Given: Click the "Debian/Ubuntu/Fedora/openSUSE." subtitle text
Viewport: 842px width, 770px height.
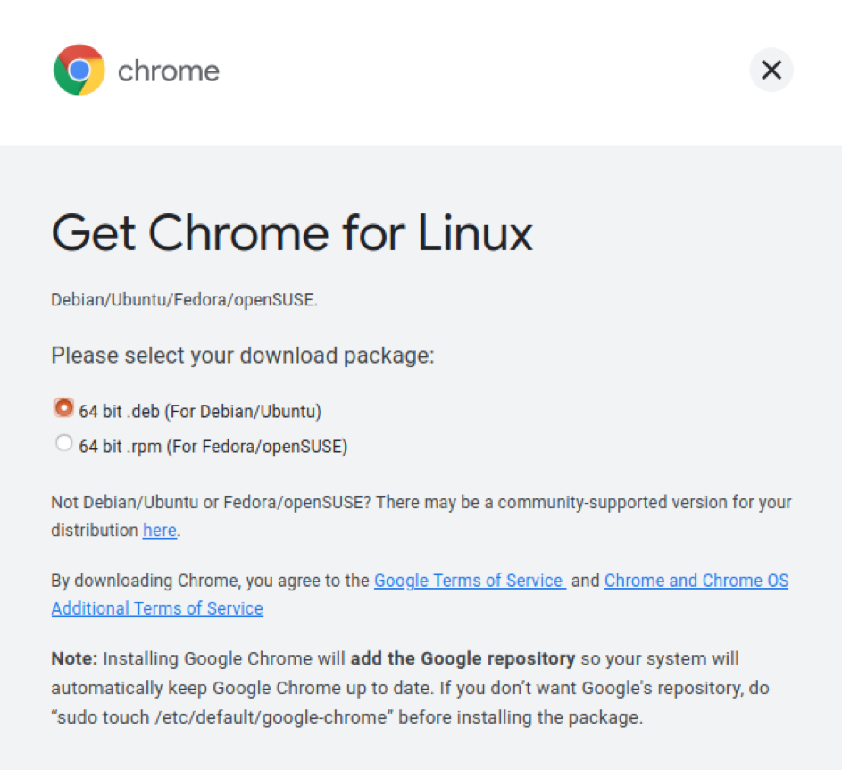Looking at the screenshot, I should click(x=184, y=300).
